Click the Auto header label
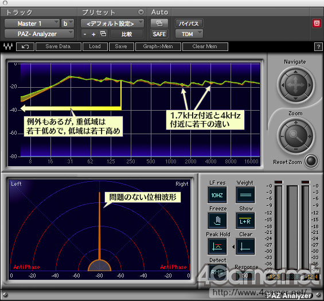The image size is (324, 301). (159, 12)
